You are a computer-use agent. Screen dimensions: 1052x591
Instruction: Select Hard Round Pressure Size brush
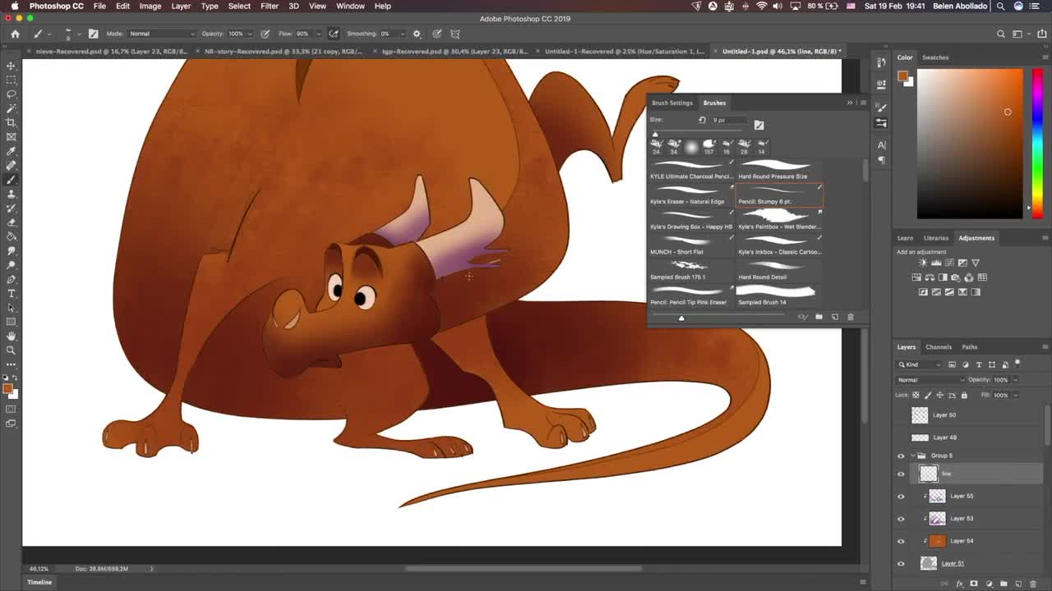point(780,168)
